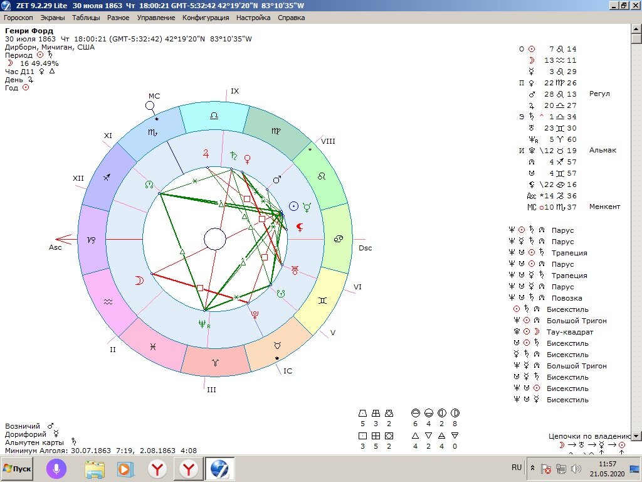Click the green Saturn glyph in the chart wheel
The width and height of the screenshot is (642, 482).
[233, 156]
